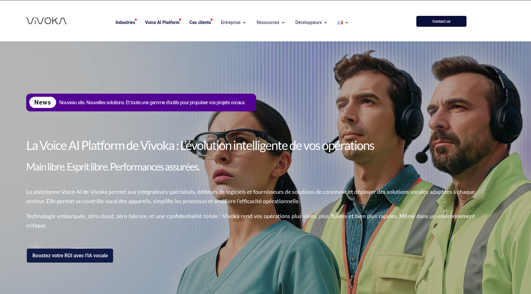
Task: Expand the language selector chevron
Action: (x=347, y=23)
